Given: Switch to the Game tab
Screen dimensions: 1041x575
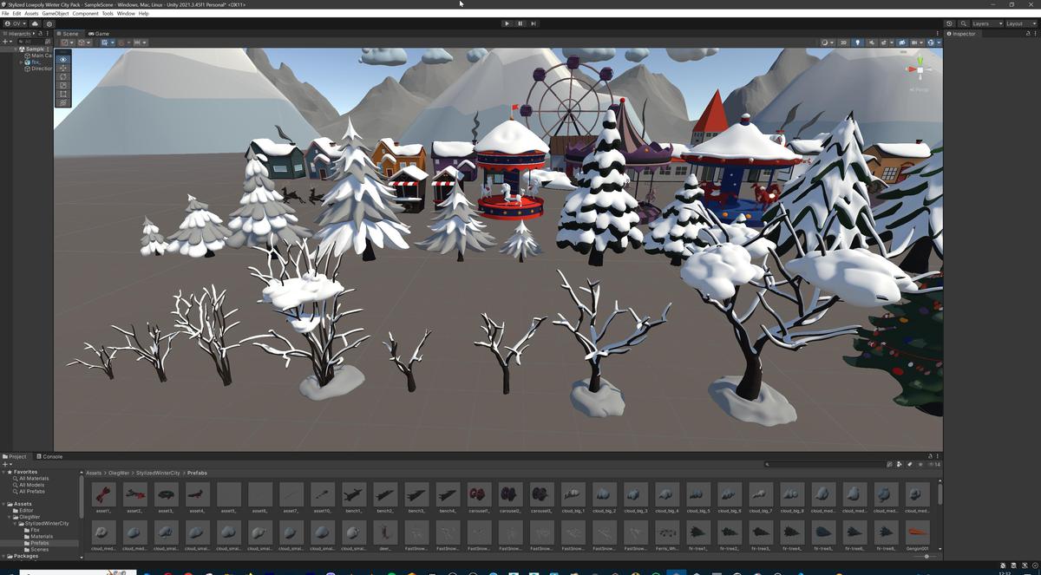Looking at the screenshot, I should [98, 33].
